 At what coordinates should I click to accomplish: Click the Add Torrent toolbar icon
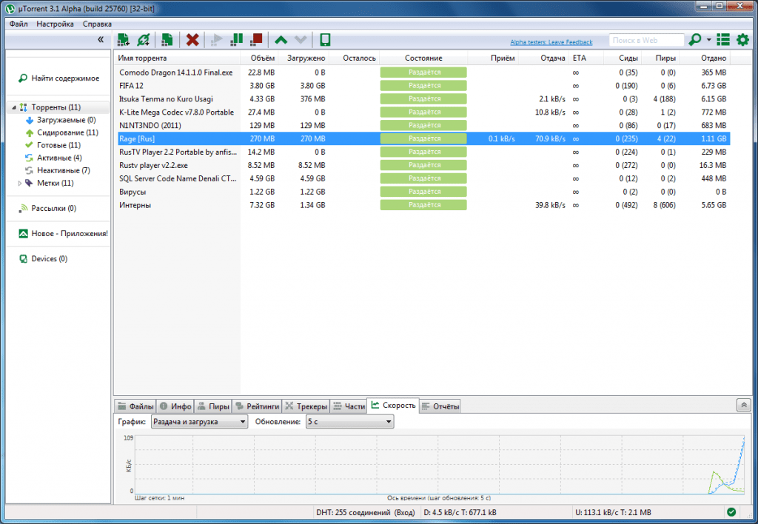(124, 40)
